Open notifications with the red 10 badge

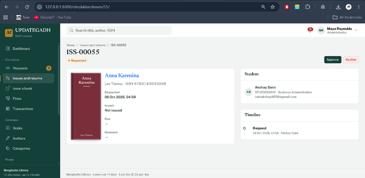[310, 30]
